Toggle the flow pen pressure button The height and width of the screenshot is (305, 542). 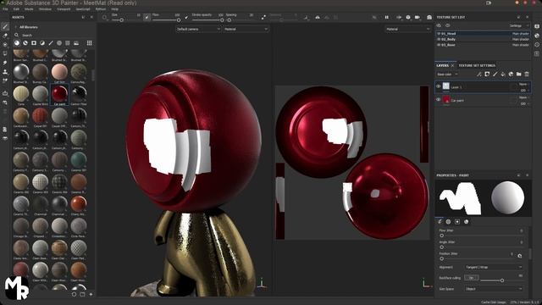186,17
